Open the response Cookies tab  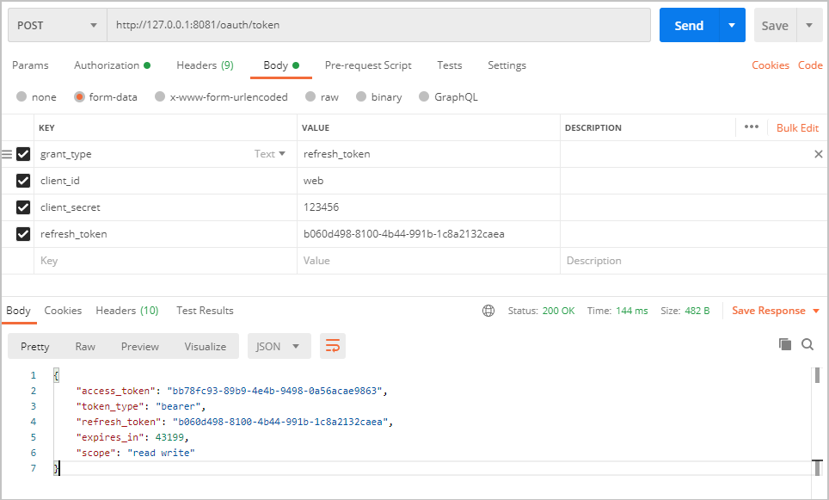63,311
